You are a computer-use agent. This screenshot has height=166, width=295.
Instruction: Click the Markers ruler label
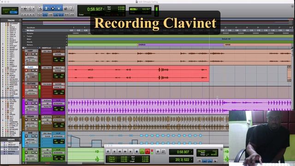coord(29,45)
